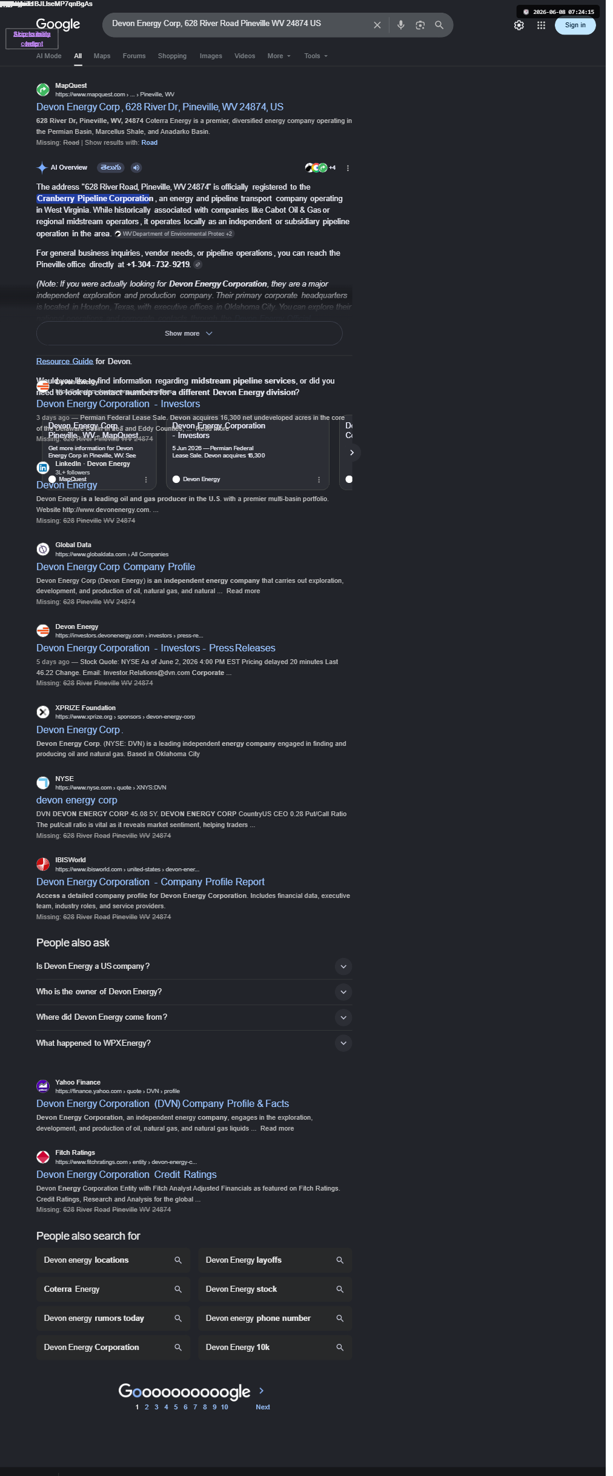Search related 'Devon Energy layoffs'
Viewport: 613px width, 1476px height.
point(275,1260)
